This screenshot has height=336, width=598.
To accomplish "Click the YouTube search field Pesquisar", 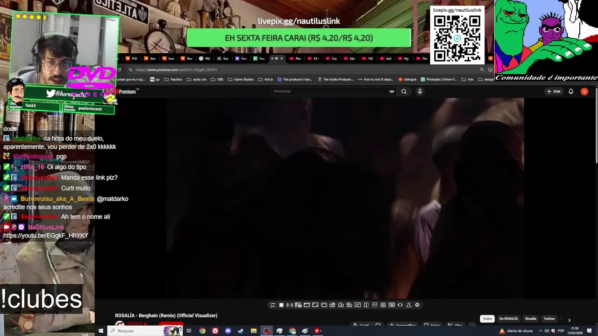I will (x=332, y=91).
